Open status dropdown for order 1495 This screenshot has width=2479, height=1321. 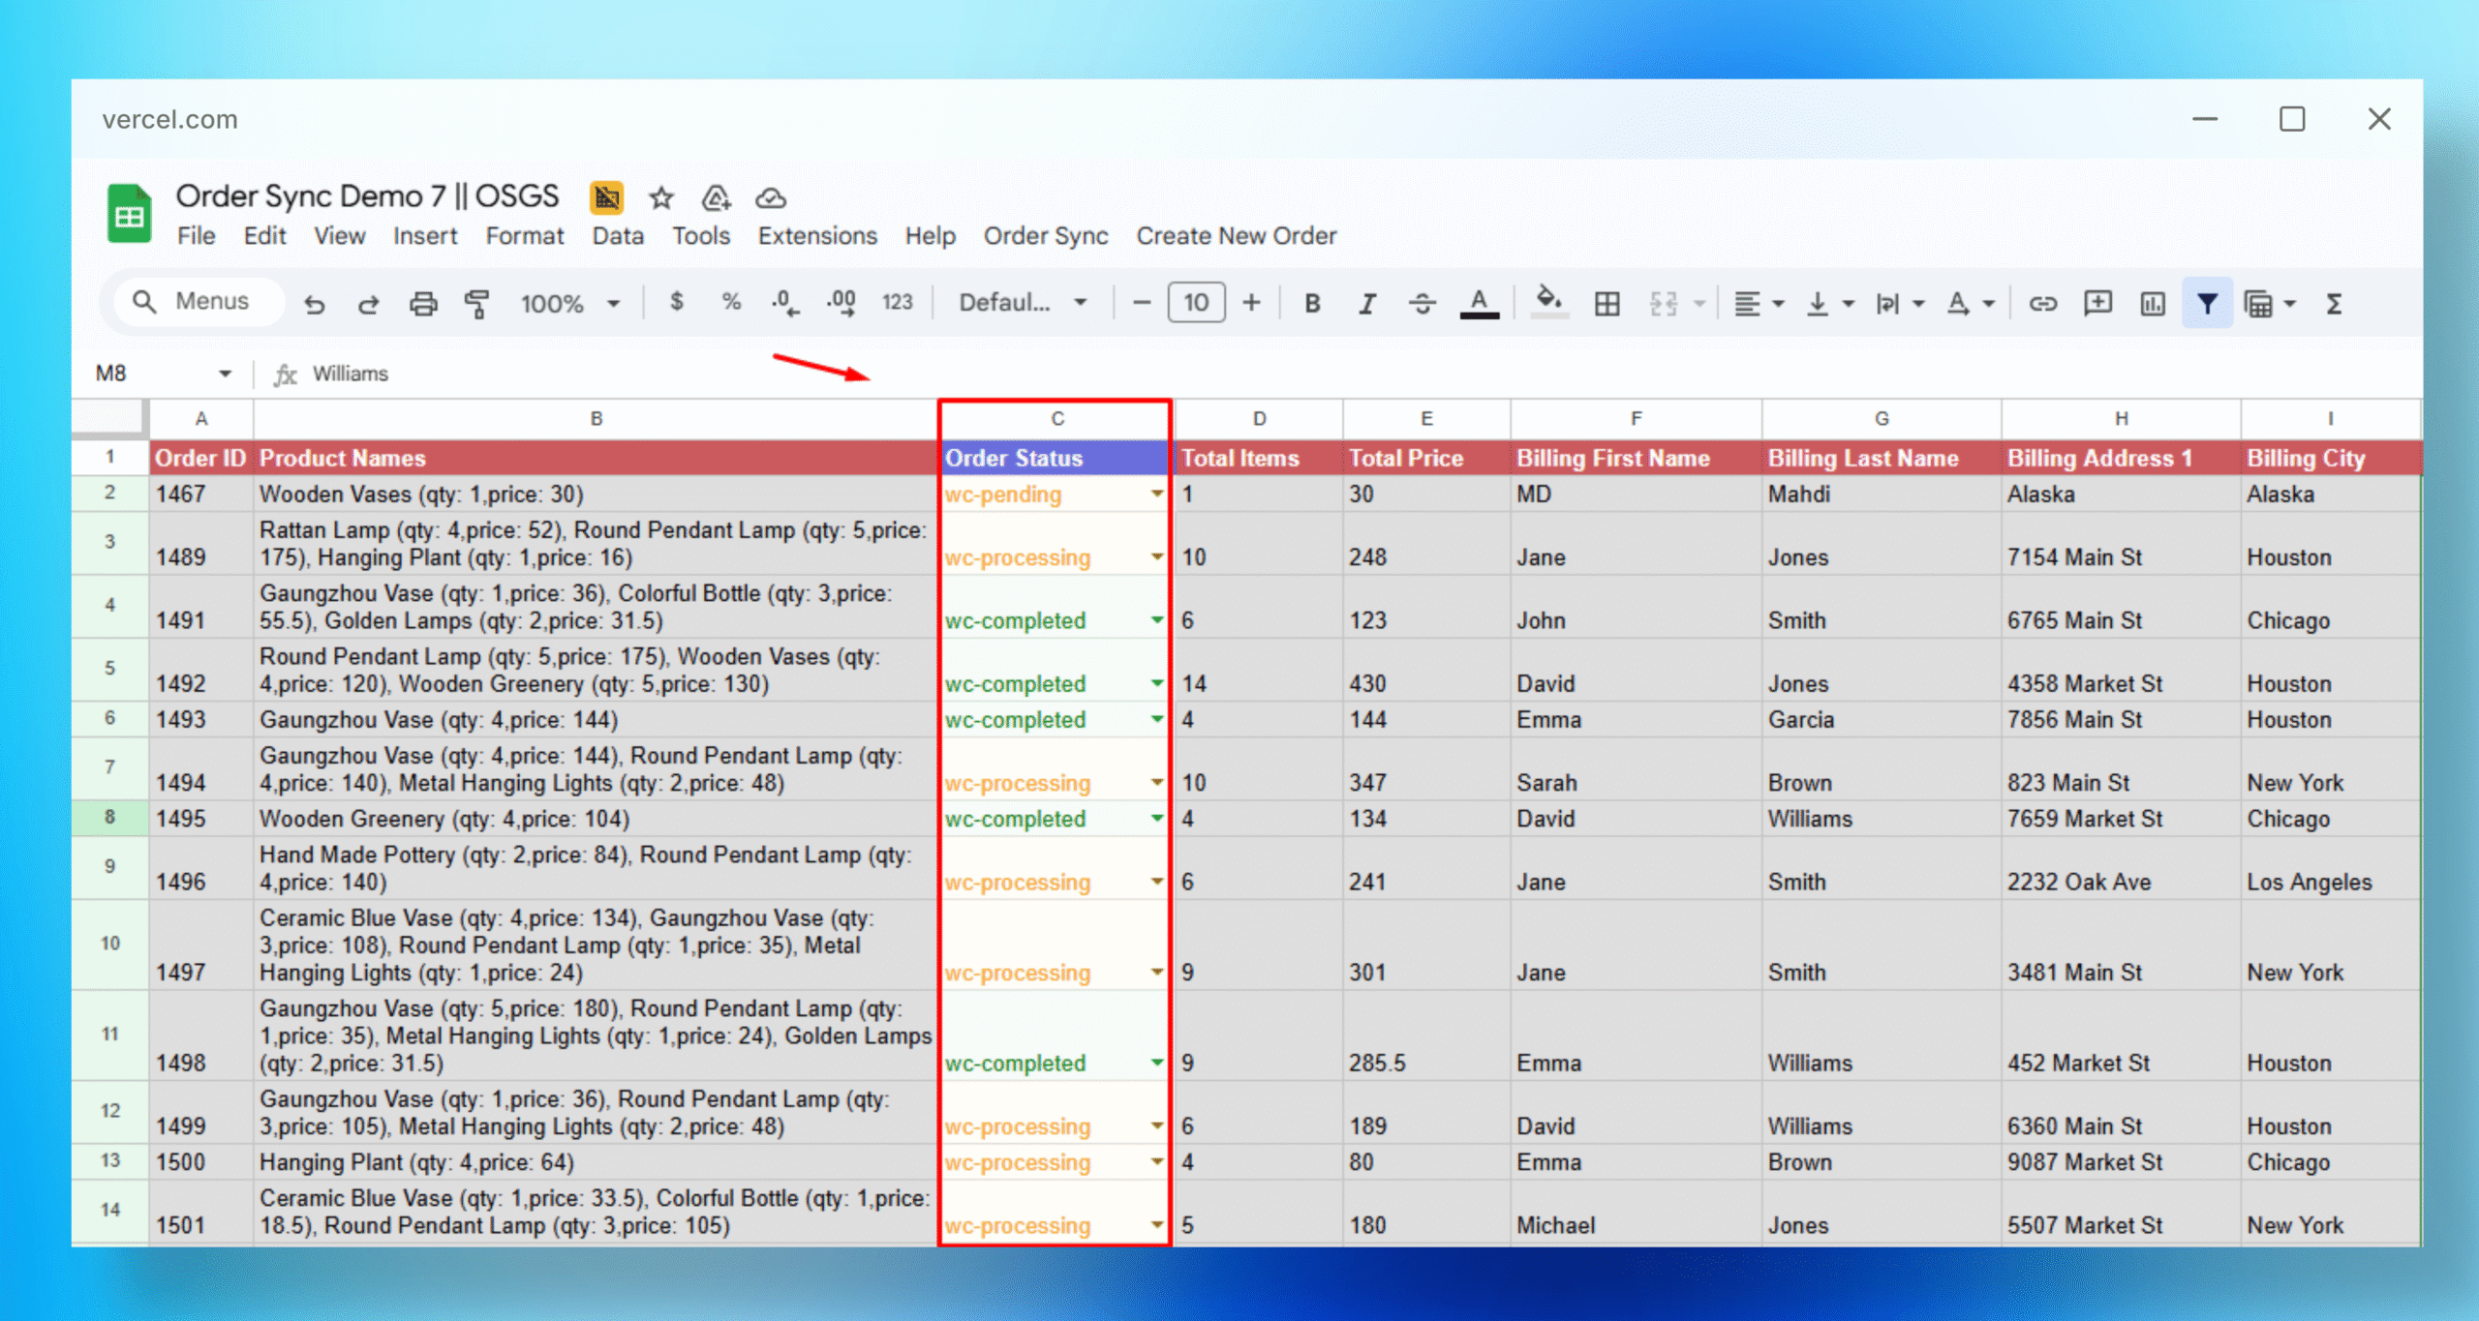click(1157, 819)
